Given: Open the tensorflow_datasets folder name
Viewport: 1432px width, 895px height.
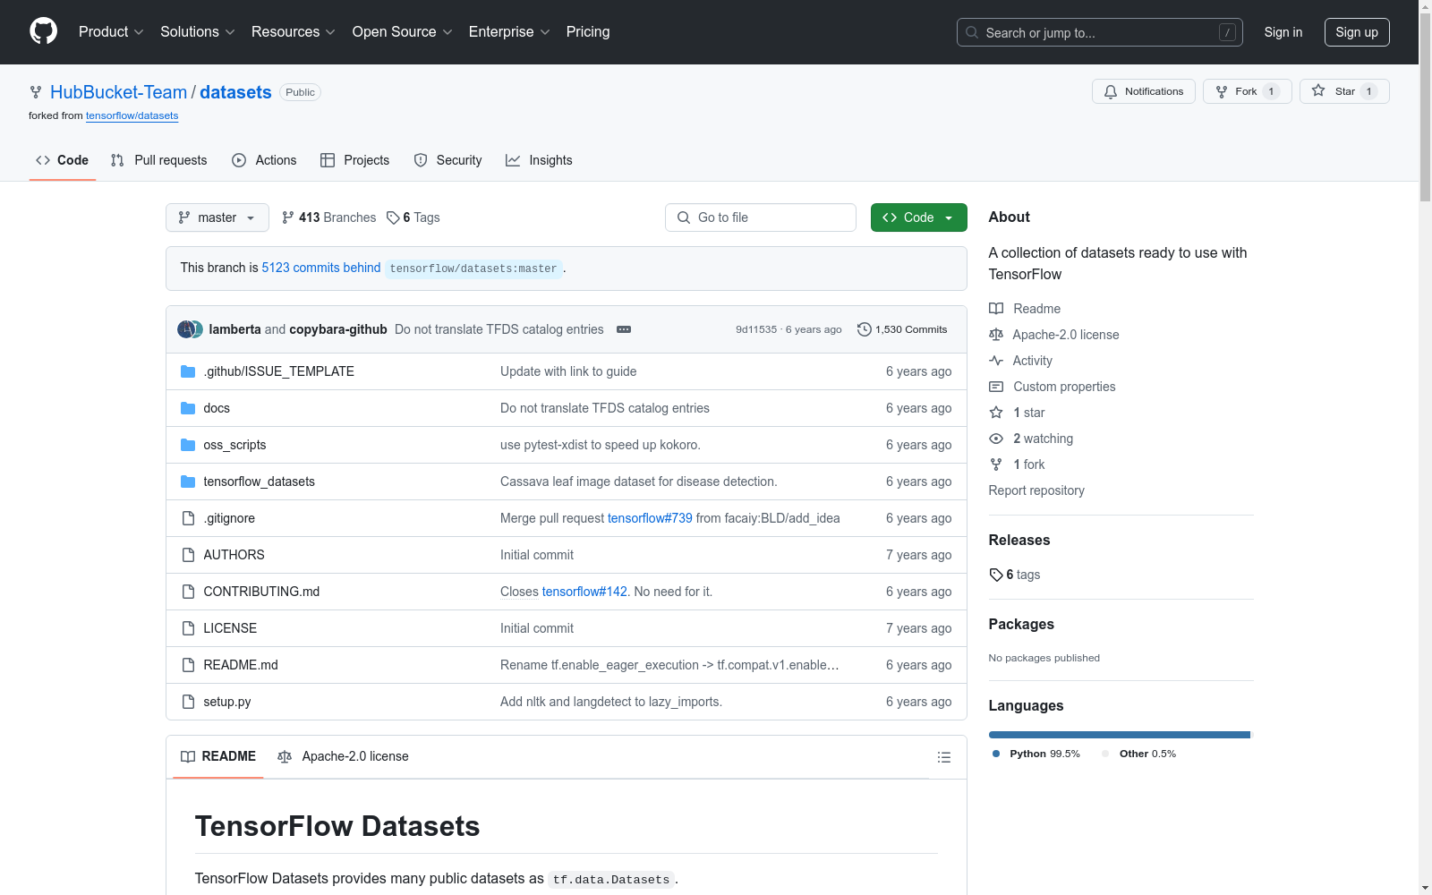Looking at the screenshot, I should click(259, 482).
